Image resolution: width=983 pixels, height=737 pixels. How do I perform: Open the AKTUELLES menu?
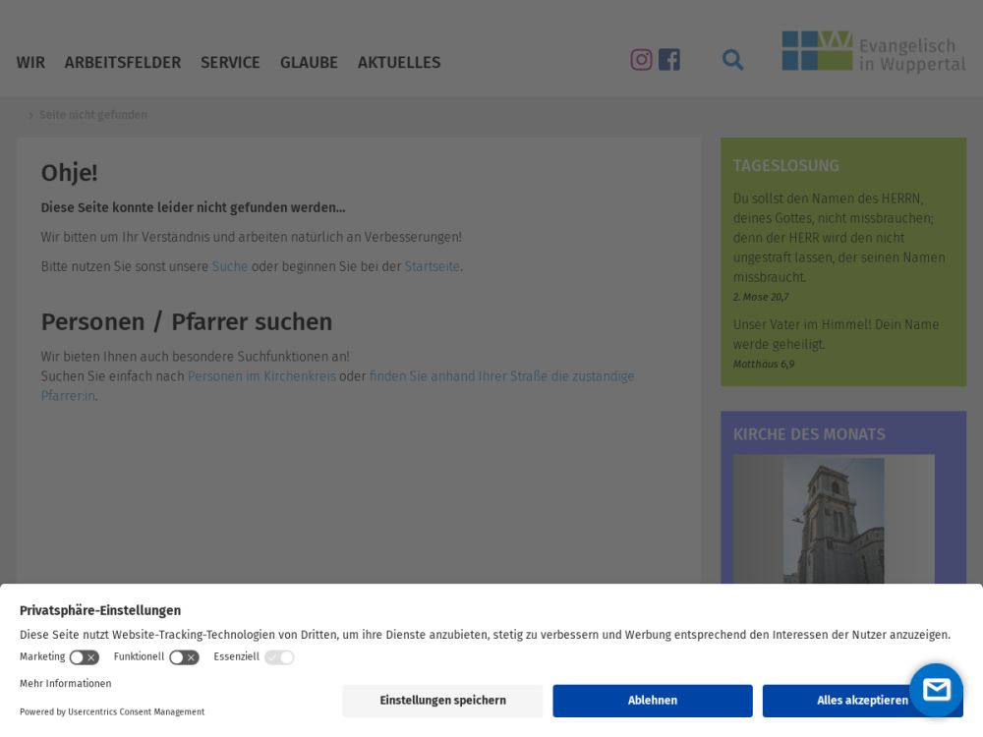click(399, 63)
